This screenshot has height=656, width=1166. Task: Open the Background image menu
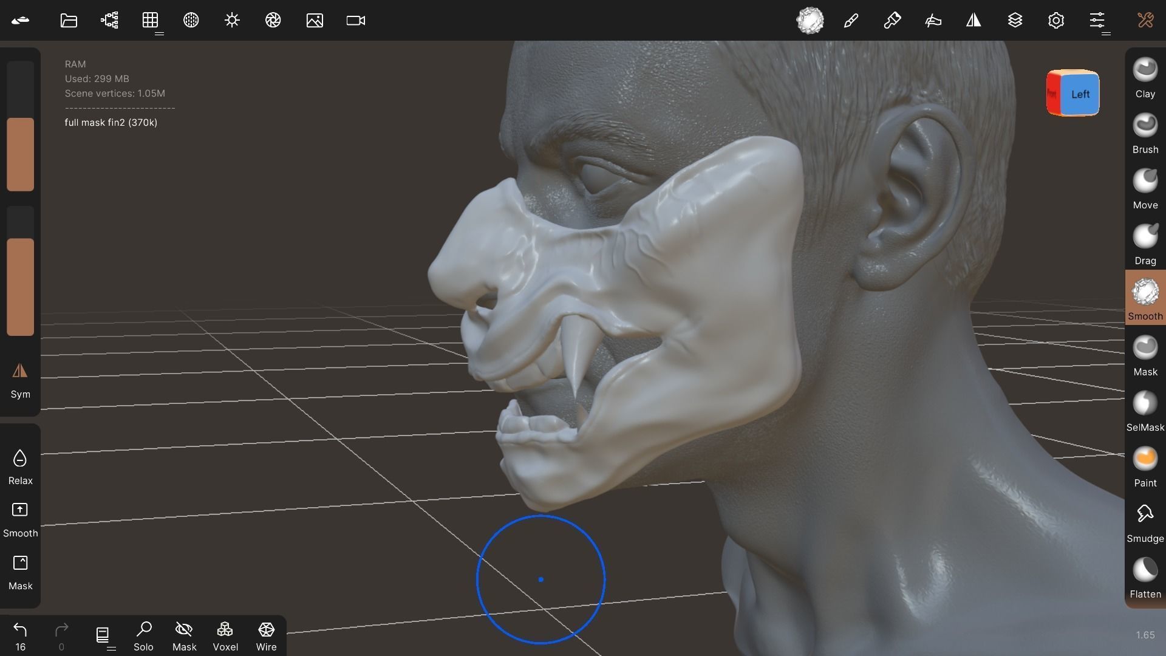(x=315, y=20)
